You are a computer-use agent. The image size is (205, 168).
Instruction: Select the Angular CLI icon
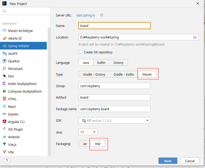[4, 122]
